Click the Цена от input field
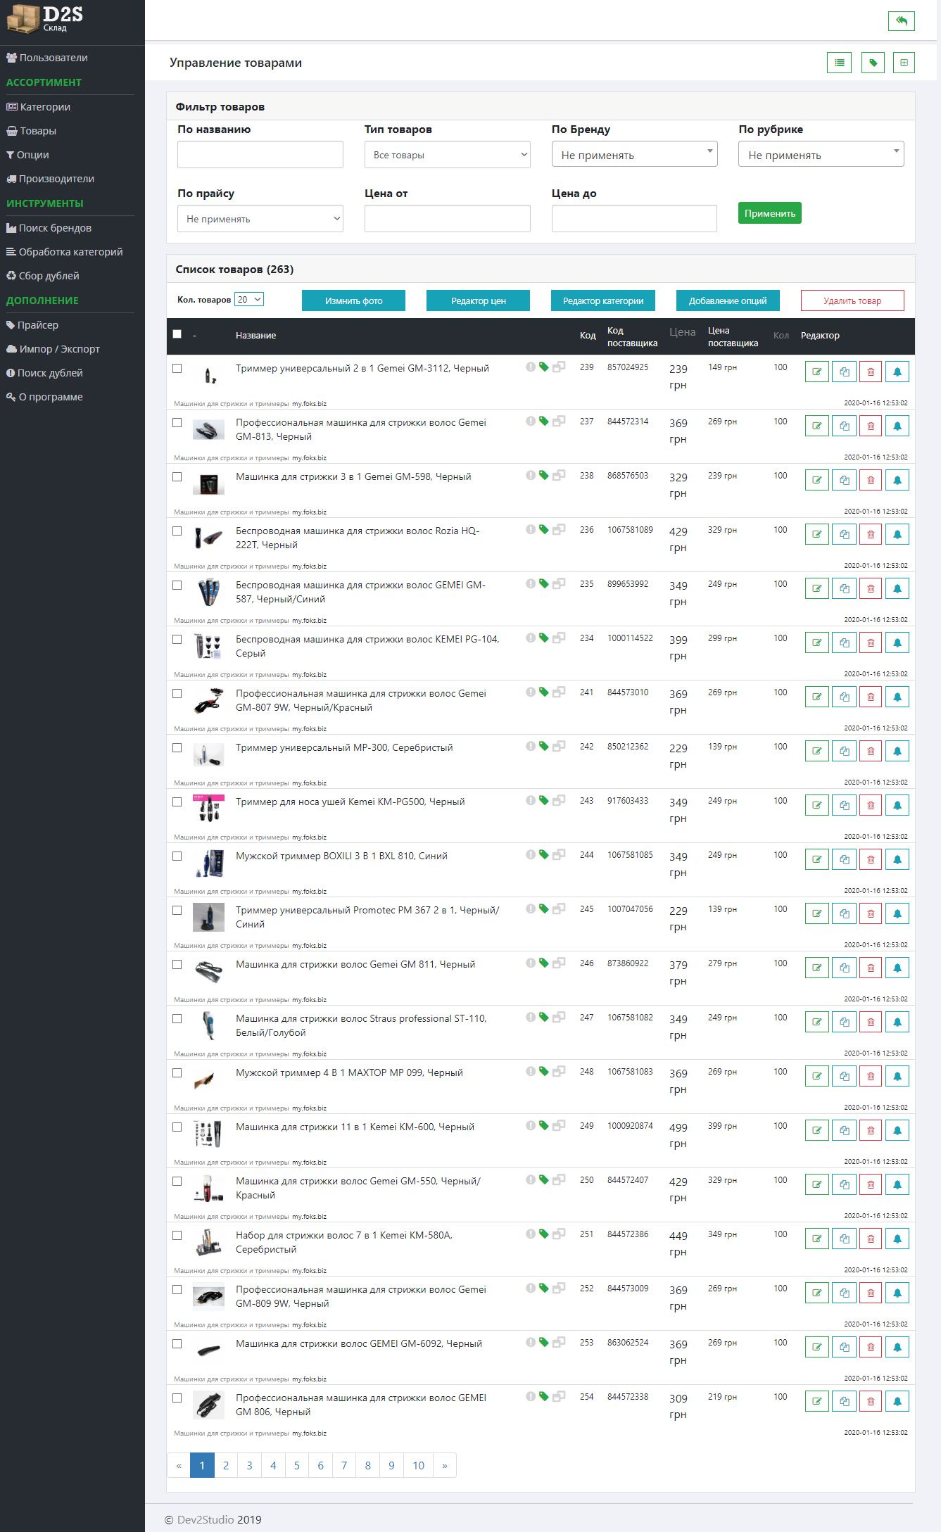 coord(447,219)
